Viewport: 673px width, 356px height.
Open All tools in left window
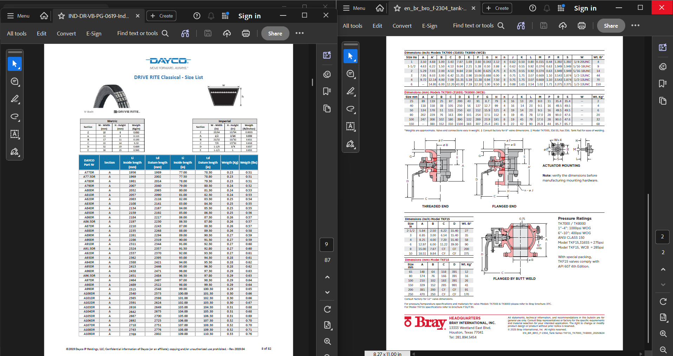(x=17, y=33)
